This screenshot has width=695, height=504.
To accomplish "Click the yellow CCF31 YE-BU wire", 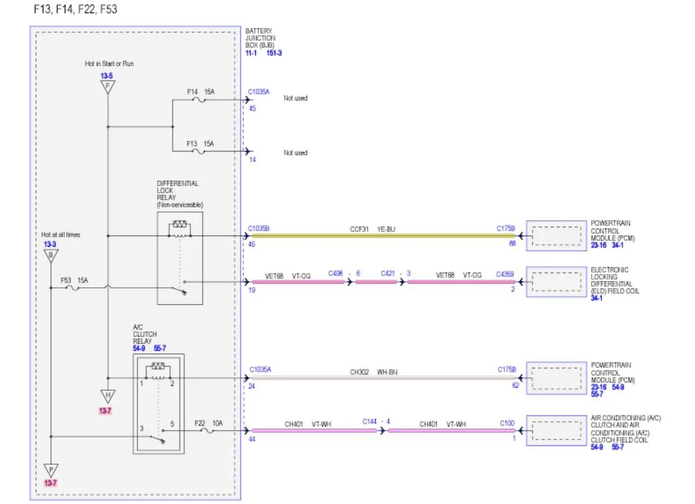I will click(384, 236).
